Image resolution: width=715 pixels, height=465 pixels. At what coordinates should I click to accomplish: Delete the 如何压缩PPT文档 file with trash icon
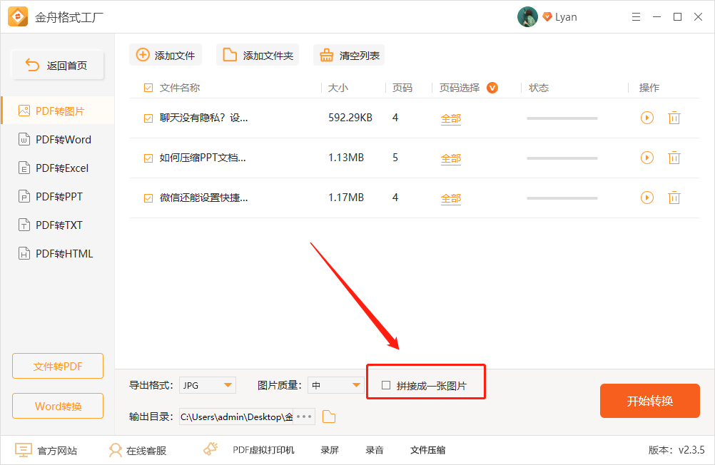674,158
